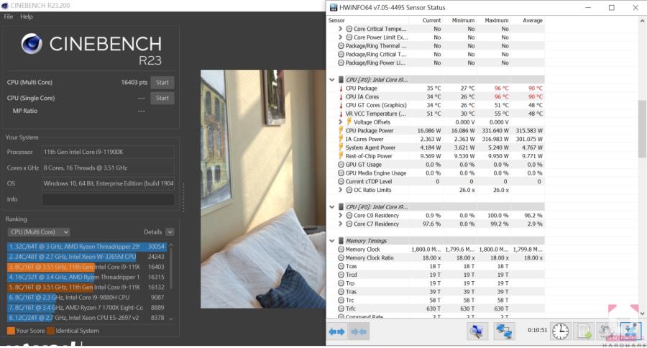Open the Details dropdown arrow in Ranking

(170, 232)
